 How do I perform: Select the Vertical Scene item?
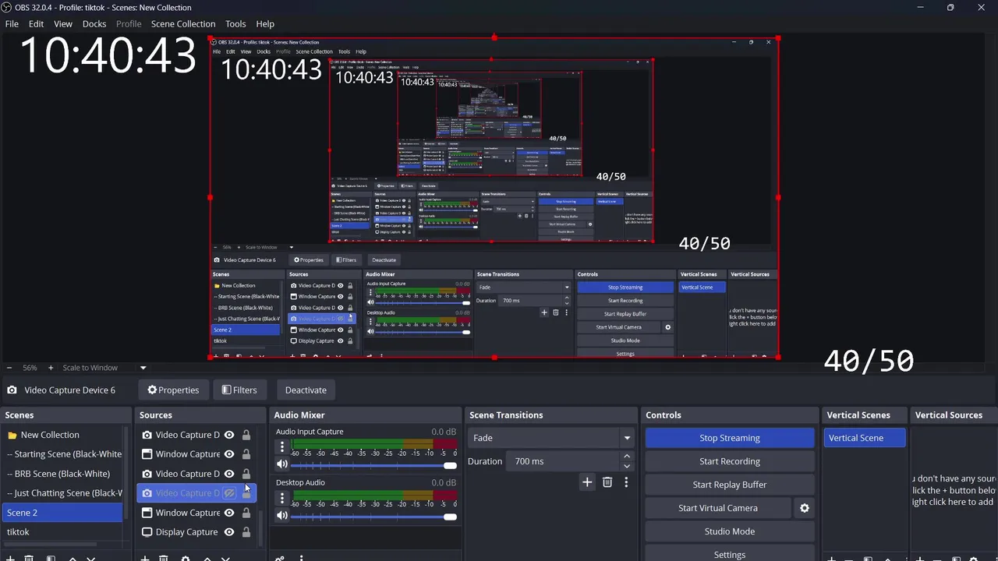click(x=864, y=438)
